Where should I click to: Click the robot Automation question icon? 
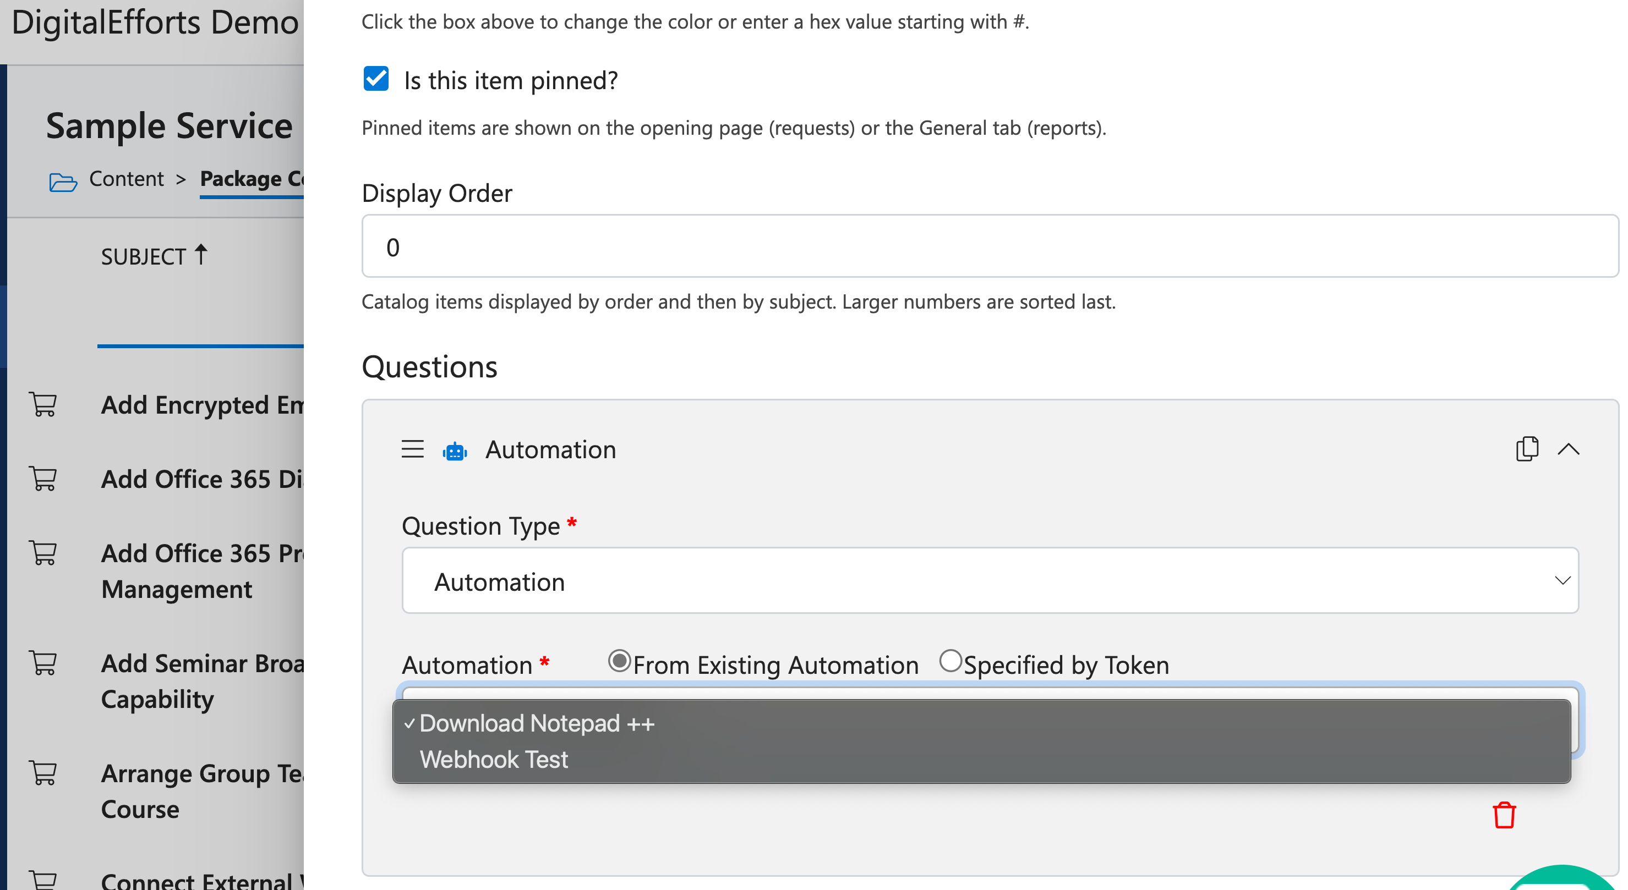(x=456, y=449)
